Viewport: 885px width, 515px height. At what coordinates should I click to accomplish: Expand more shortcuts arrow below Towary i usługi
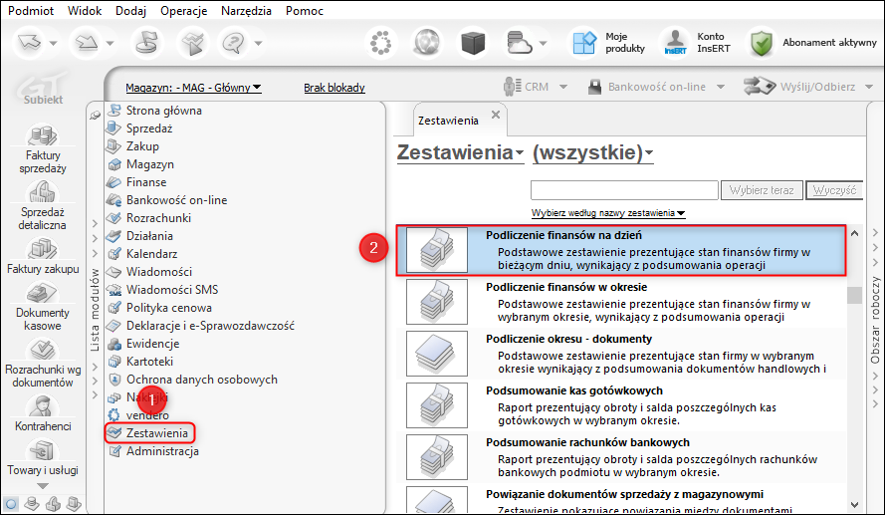point(43,486)
